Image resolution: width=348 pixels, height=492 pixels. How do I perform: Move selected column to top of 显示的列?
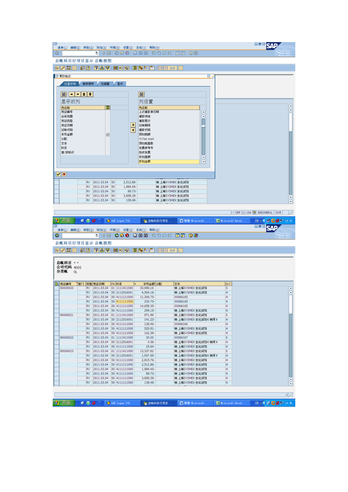pyautogui.click(x=84, y=94)
